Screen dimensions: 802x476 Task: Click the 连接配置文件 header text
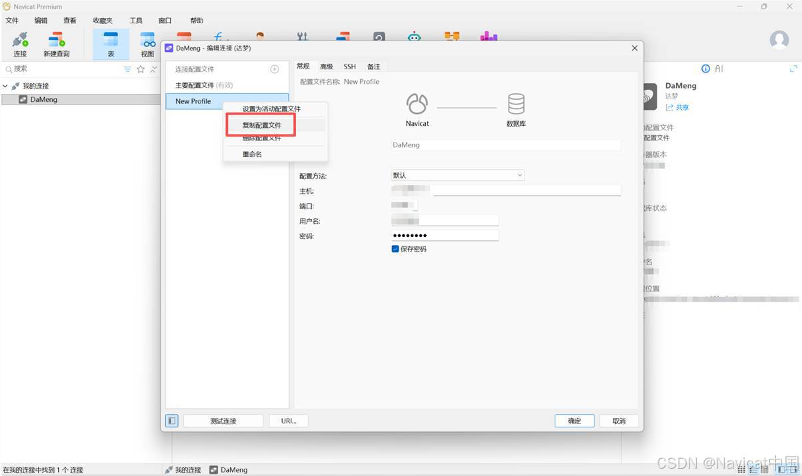click(195, 69)
